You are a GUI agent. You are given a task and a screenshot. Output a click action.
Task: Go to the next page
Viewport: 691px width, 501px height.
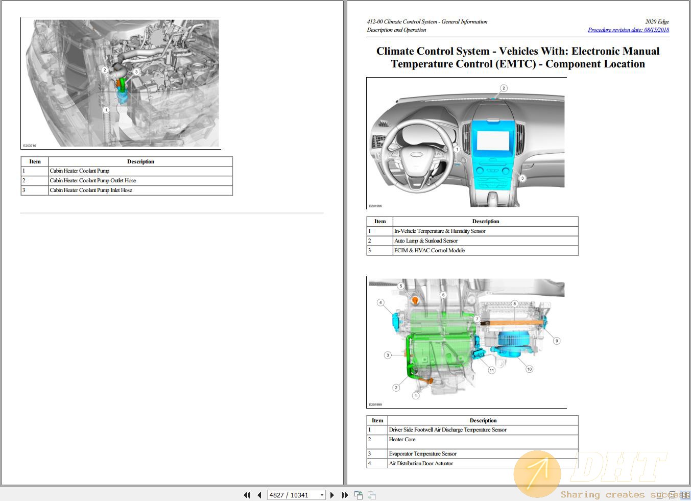coord(332,495)
